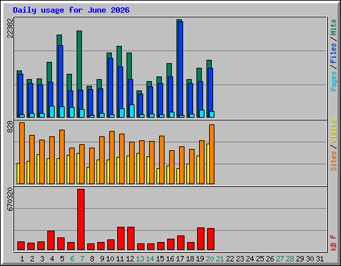Click day label 8 on x-axis
Screen dimensions: 341x266
pos(92,259)
